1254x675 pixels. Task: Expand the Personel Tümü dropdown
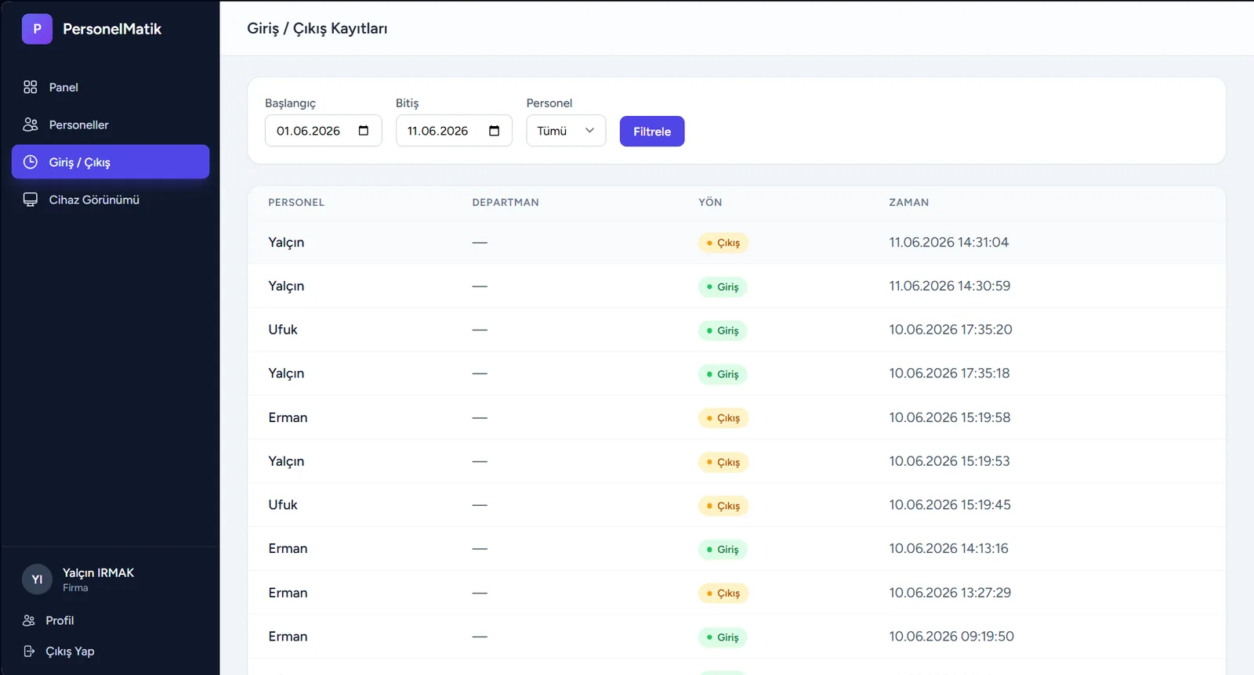566,131
